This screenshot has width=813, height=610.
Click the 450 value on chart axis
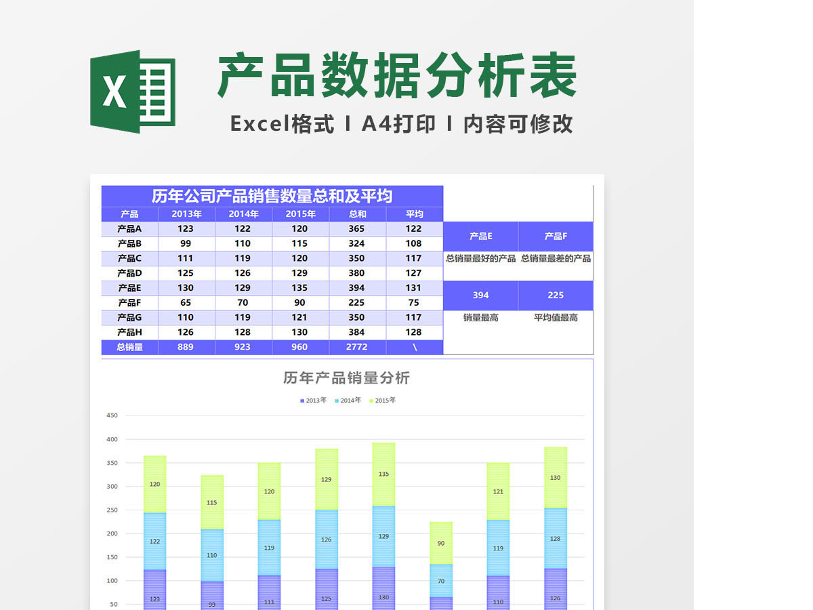tap(112, 415)
